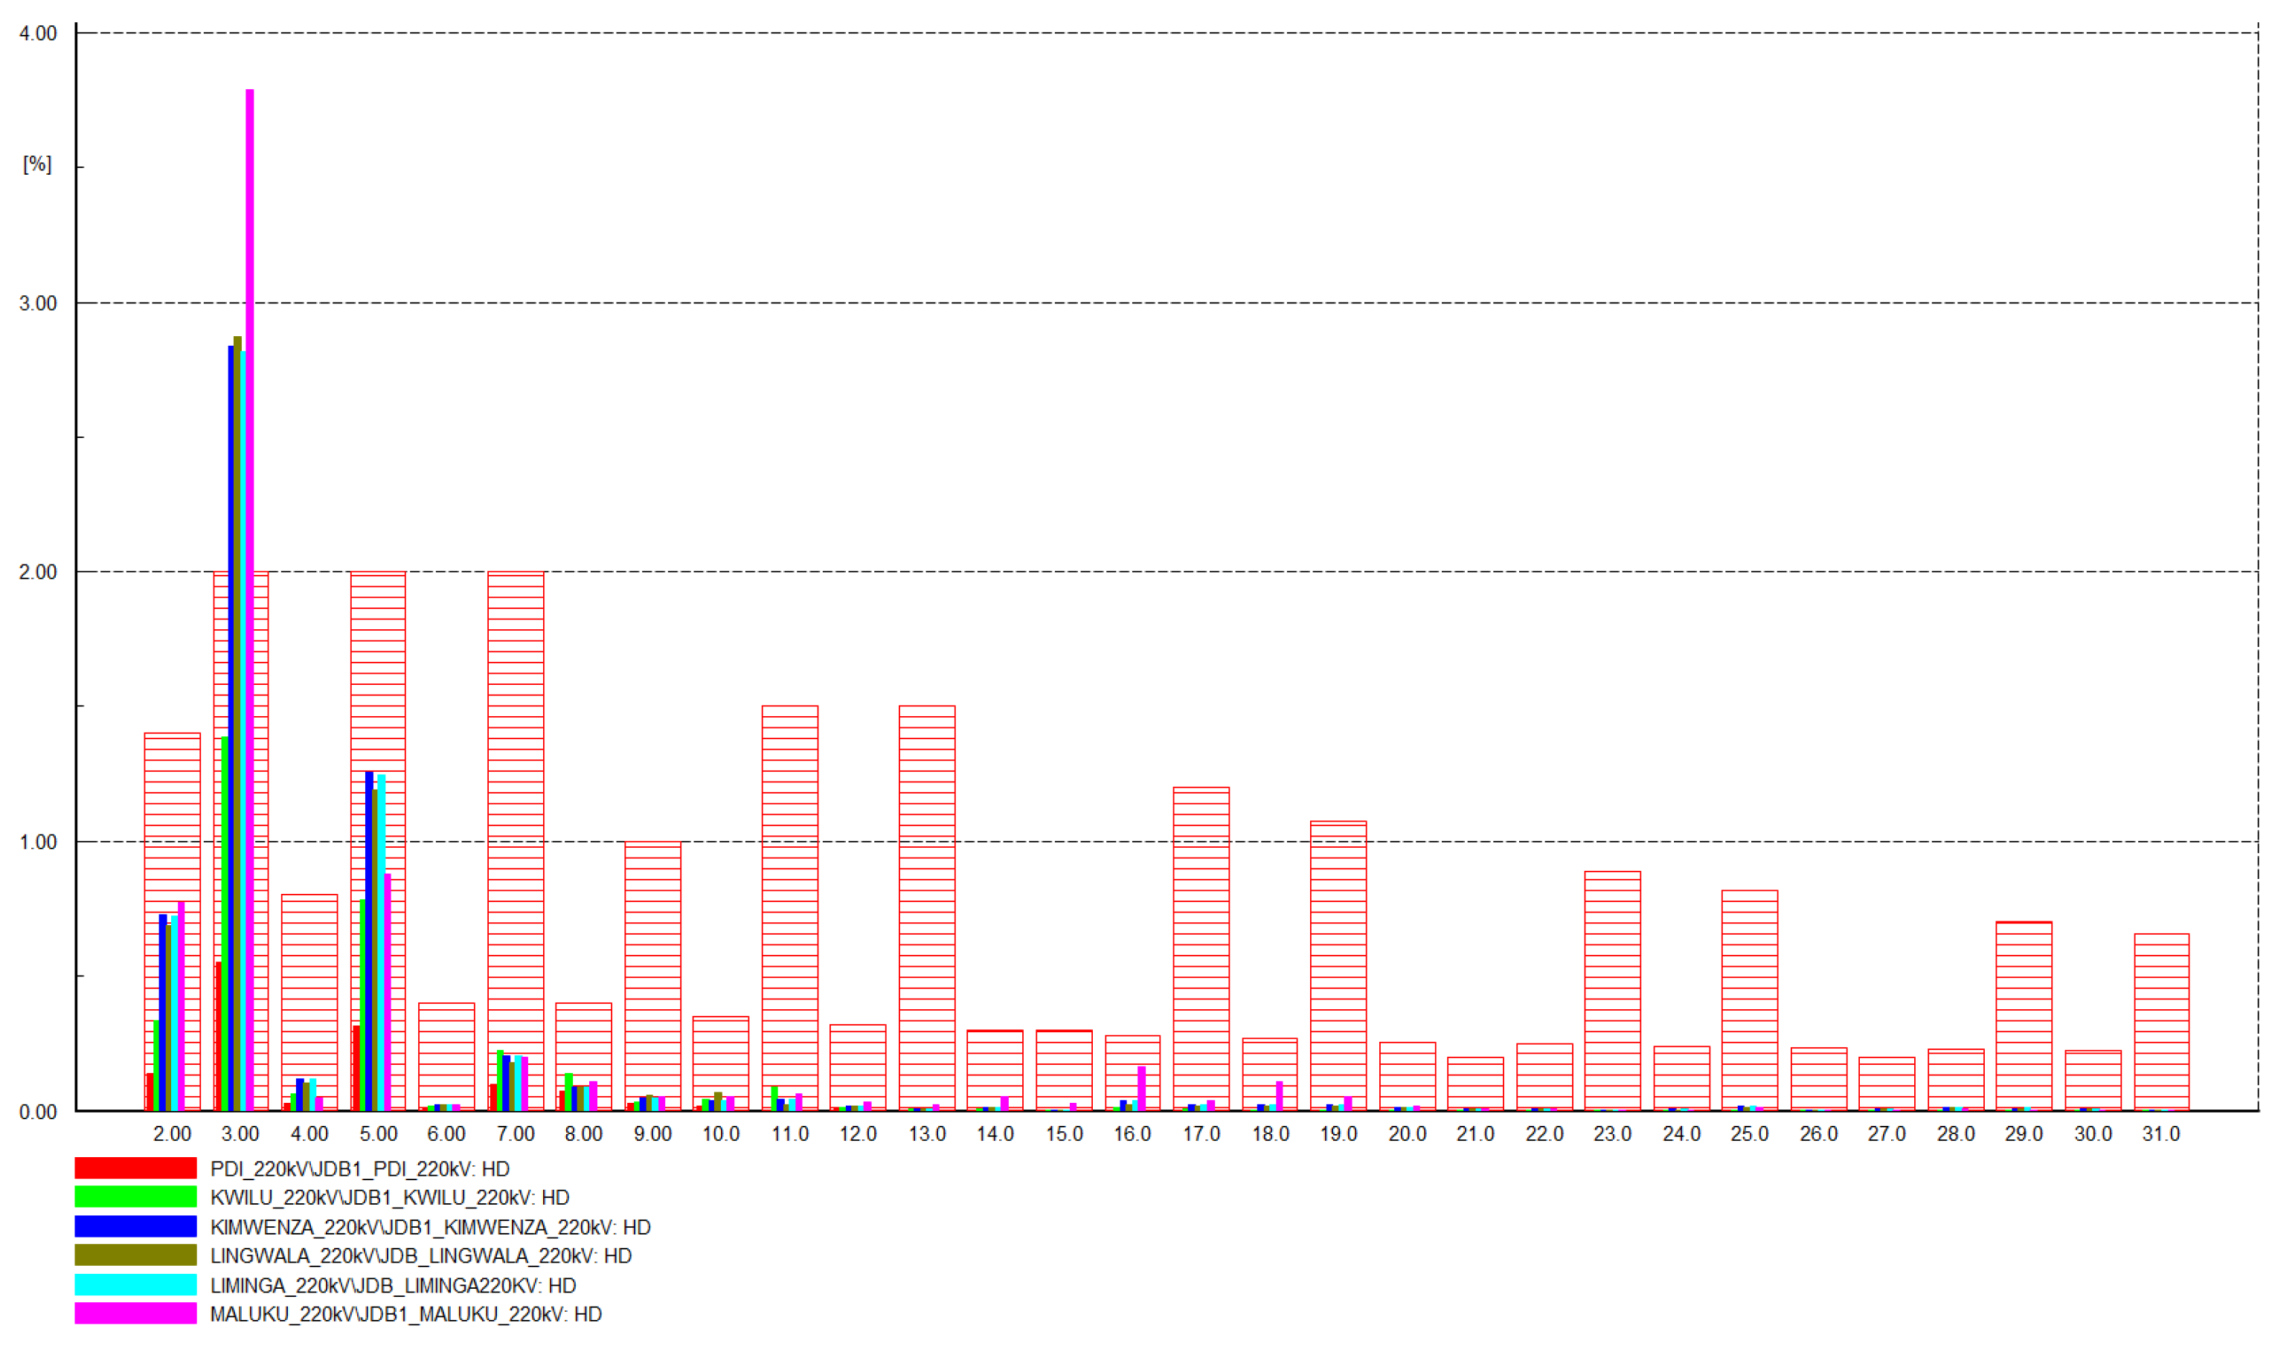Click the red hatched limit bar at 23.0
The height and width of the screenshot is (1349, 2275).
pyautogui.click(x=1613, y=991)
